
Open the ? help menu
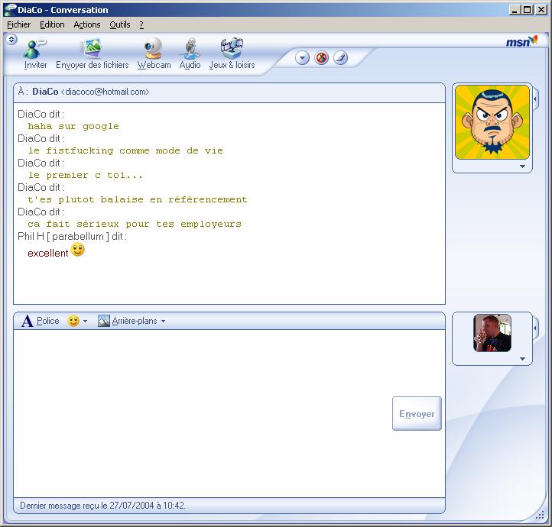141,24
